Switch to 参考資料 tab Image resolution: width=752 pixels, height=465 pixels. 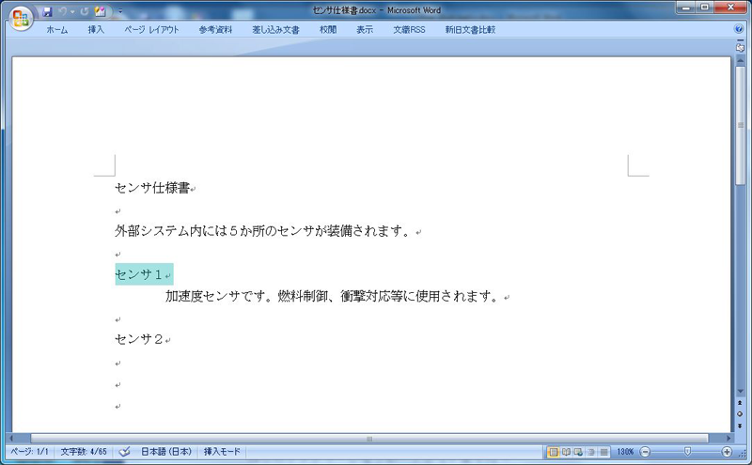[216, 30]
